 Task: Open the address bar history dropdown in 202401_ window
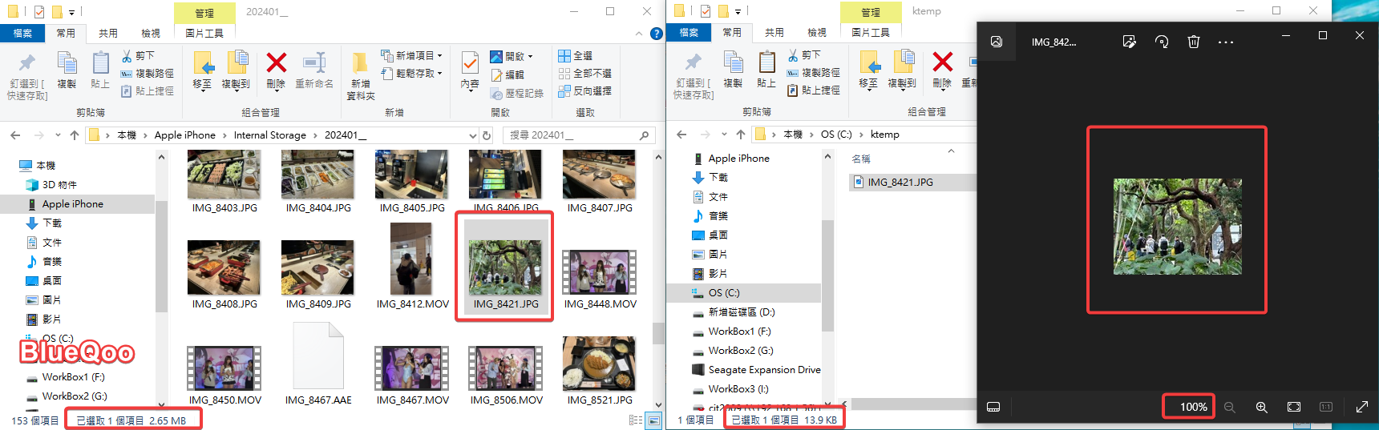click(472, 135)
